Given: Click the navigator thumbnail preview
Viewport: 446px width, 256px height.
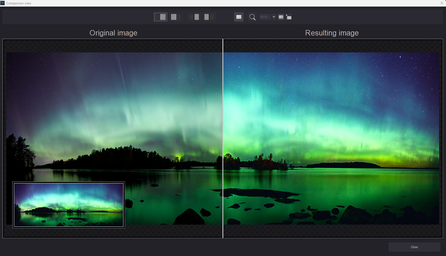Looking at the screenshot, I should (x=69, y=205).
